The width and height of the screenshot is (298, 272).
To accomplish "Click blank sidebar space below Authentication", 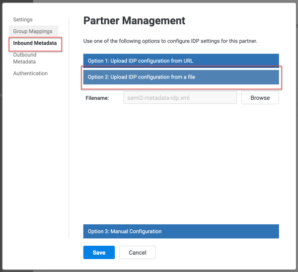I will tap(35, 156).
